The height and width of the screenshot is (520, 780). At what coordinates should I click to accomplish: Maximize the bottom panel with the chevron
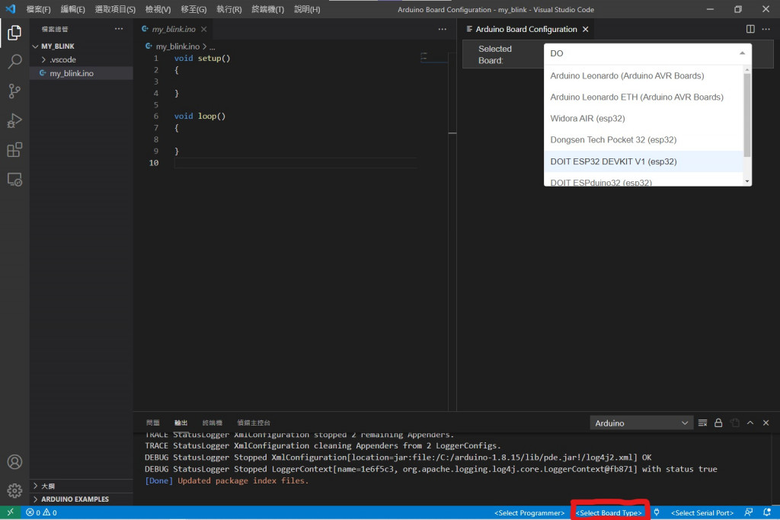750,423
